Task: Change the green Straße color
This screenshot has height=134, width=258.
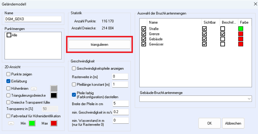Action: pos(241,29)
